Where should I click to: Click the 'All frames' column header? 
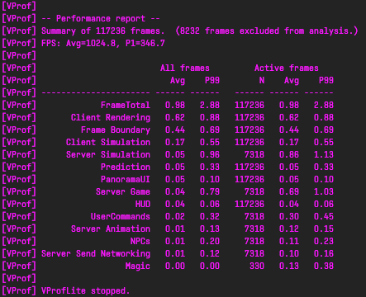point(185,68)
